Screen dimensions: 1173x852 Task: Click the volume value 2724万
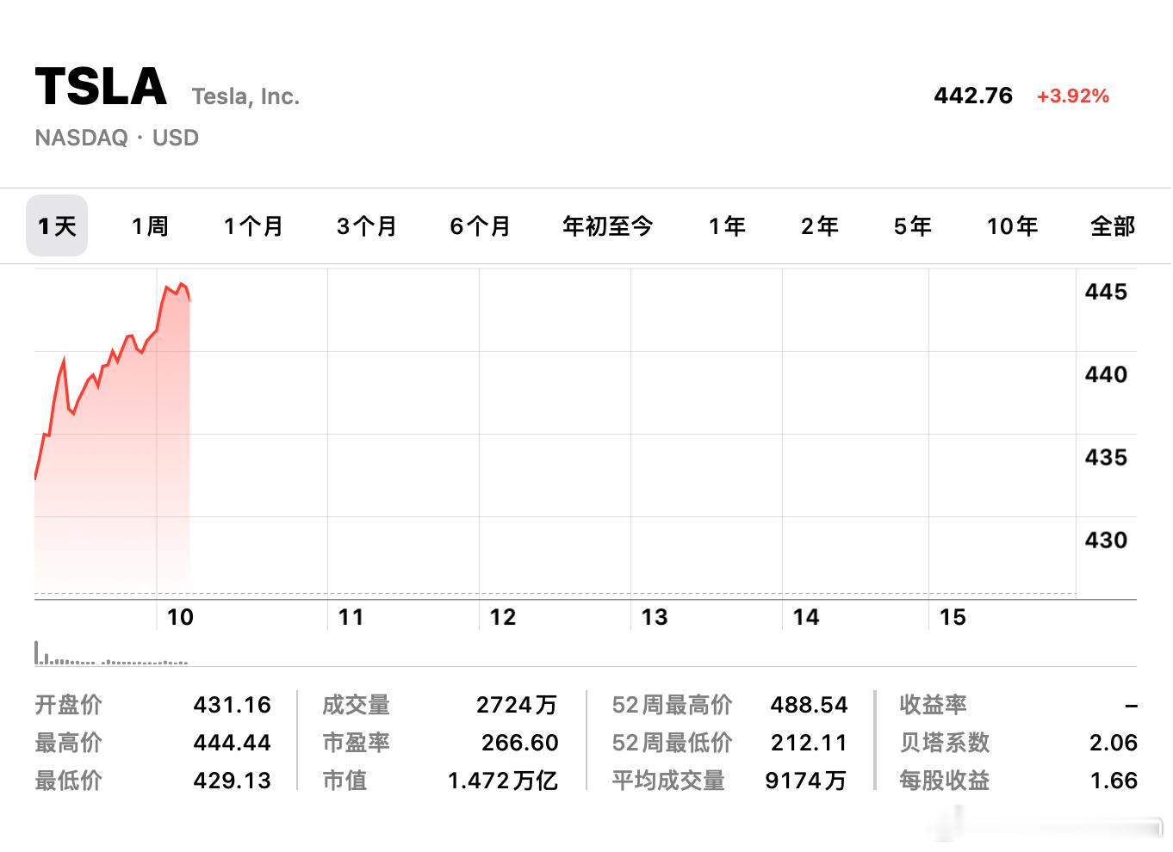tap(517, 705)
